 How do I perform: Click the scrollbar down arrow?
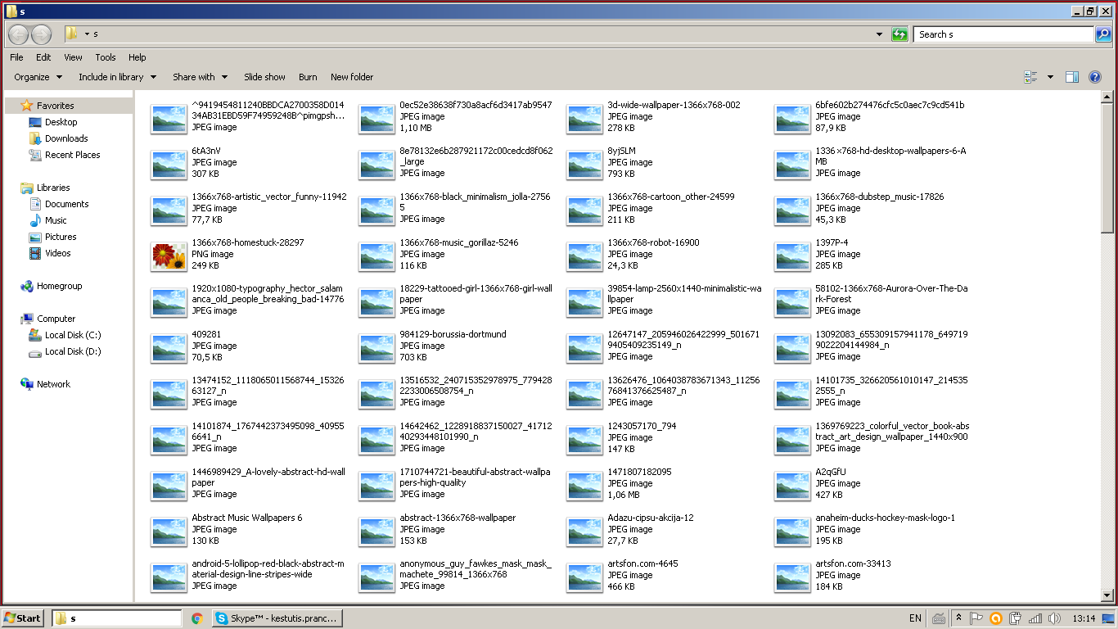[1108, 595]
